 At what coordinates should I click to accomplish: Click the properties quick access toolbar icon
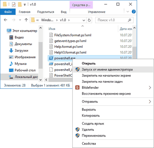pyautogui.click(x=14, y=5)
